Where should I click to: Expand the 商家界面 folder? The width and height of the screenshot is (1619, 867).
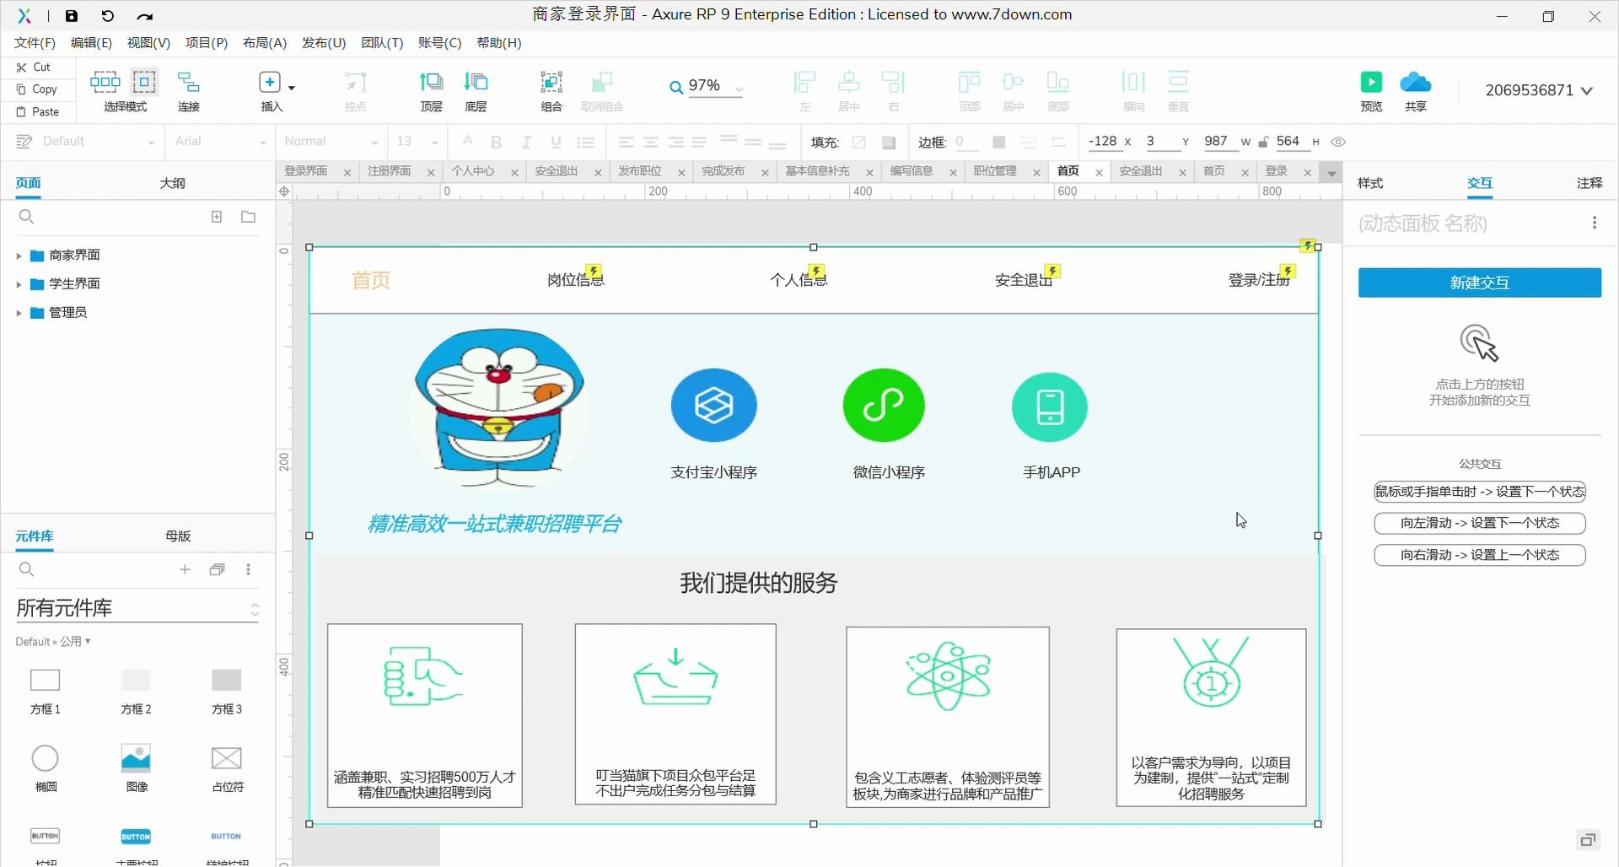tap(19, 256)
